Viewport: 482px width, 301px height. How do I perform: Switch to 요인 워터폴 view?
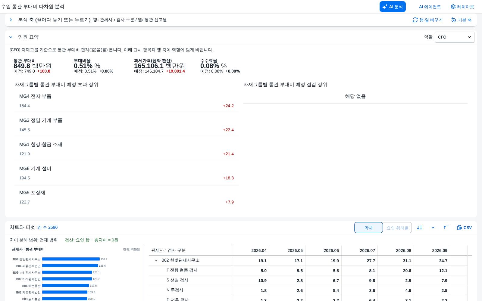[397, 228]
